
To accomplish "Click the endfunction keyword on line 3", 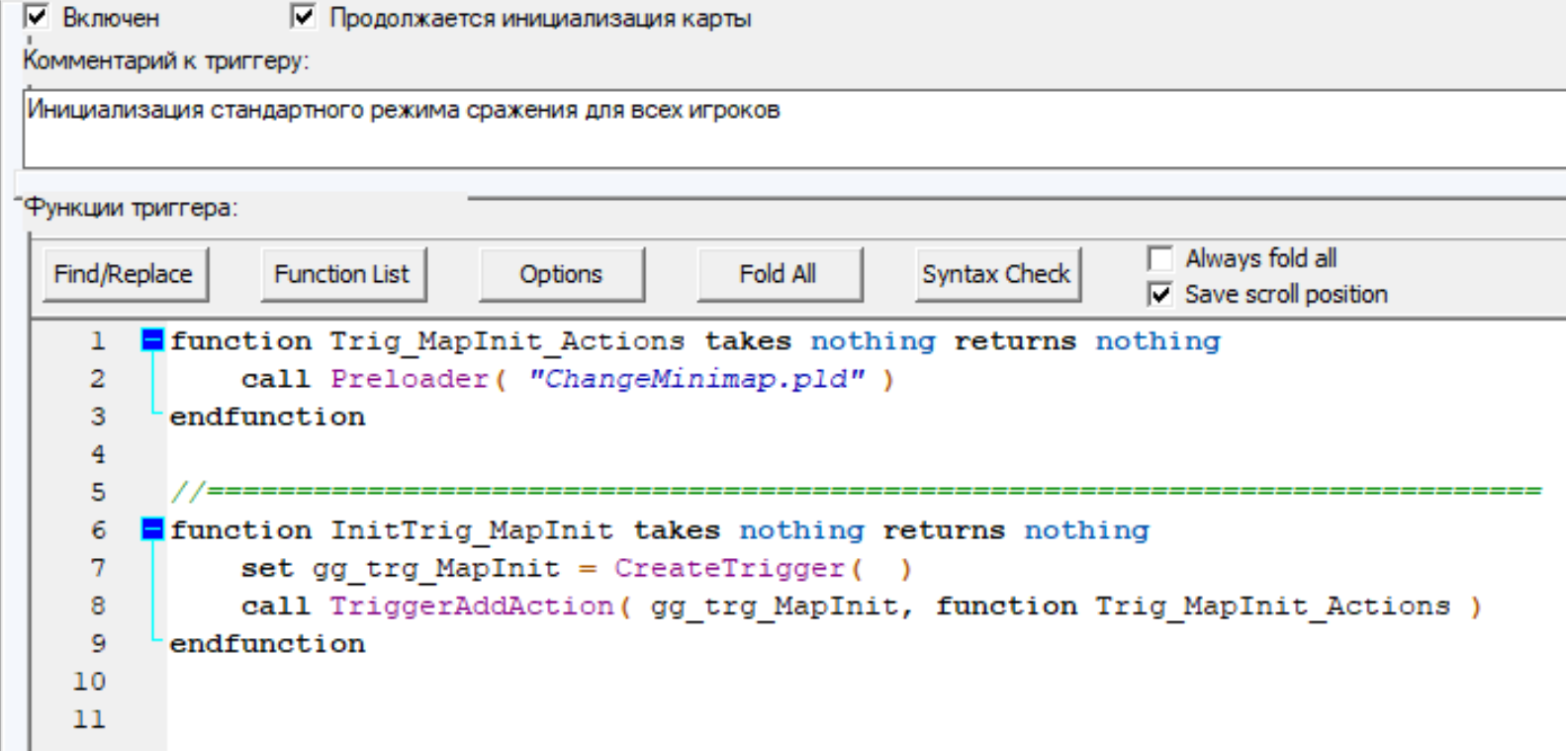I will click(267, 417).
